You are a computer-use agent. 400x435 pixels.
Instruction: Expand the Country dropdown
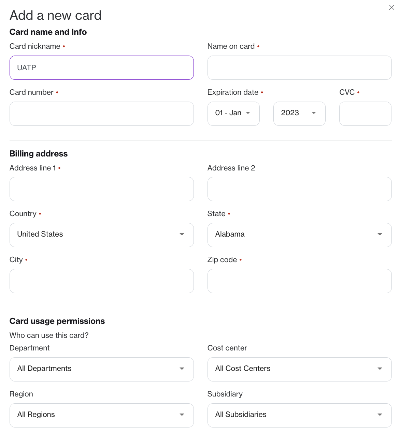tap(101, 235)
